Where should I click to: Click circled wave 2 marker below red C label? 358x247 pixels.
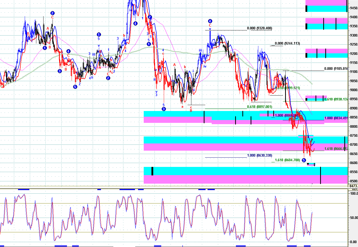pos(108,78)
